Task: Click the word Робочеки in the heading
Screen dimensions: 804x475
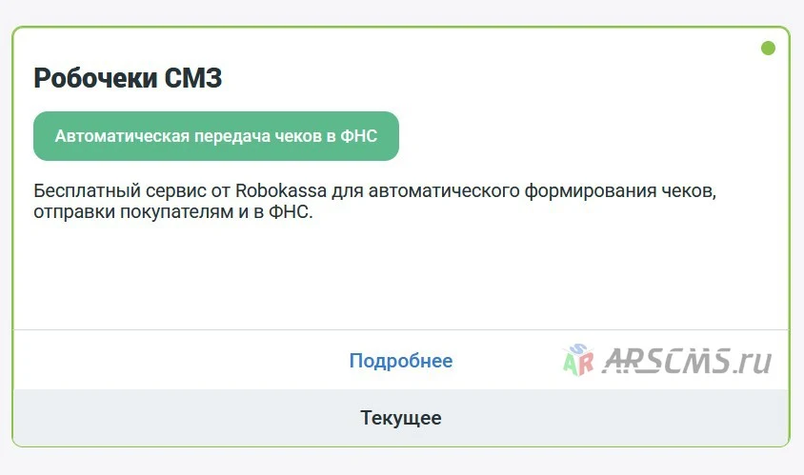Action: pos(96,78)
